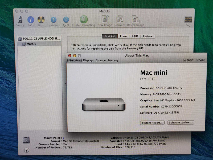
Task: Switch to the Erase tab
Action: pyautogui.click(x=123, y=36)
